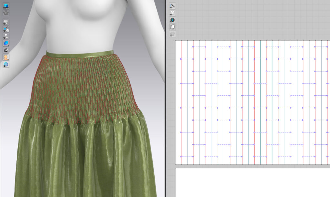Click the Pattern Information 'i' icon in the 2D toolbar

tap(173, 20)
